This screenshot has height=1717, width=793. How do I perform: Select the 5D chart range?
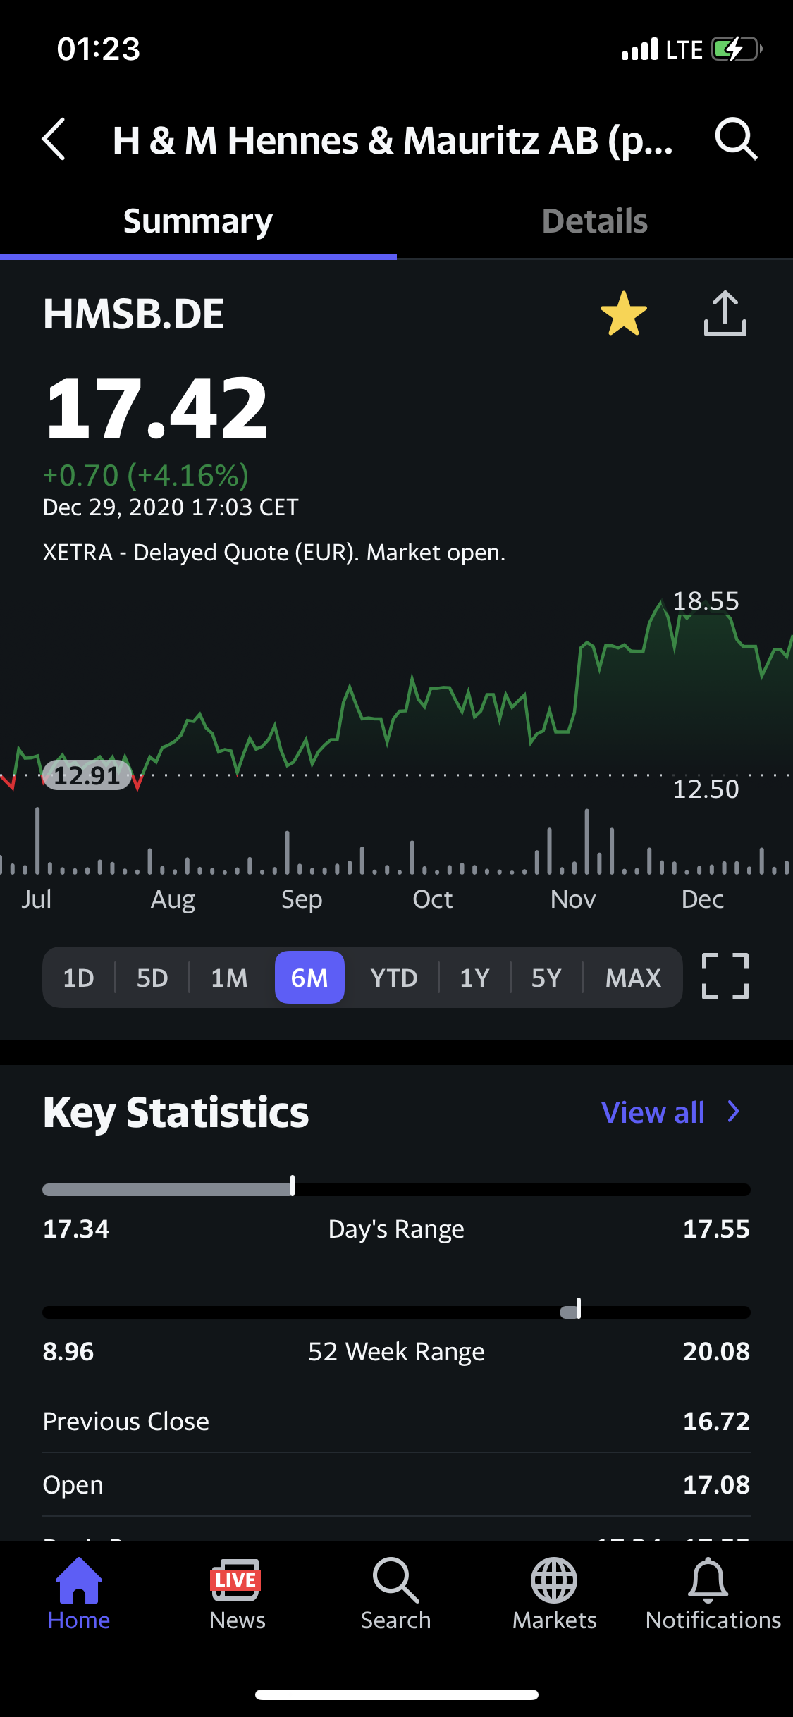click(x=152, y=978)
